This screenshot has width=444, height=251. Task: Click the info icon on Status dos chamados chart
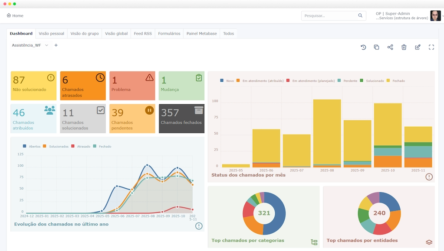coord(429,177)
